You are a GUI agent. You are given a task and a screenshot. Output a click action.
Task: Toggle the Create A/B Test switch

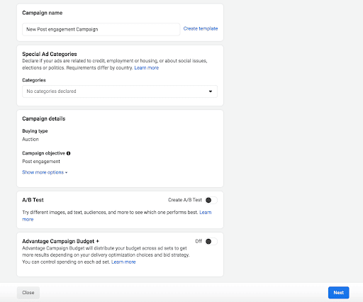[x=211, y=200]
